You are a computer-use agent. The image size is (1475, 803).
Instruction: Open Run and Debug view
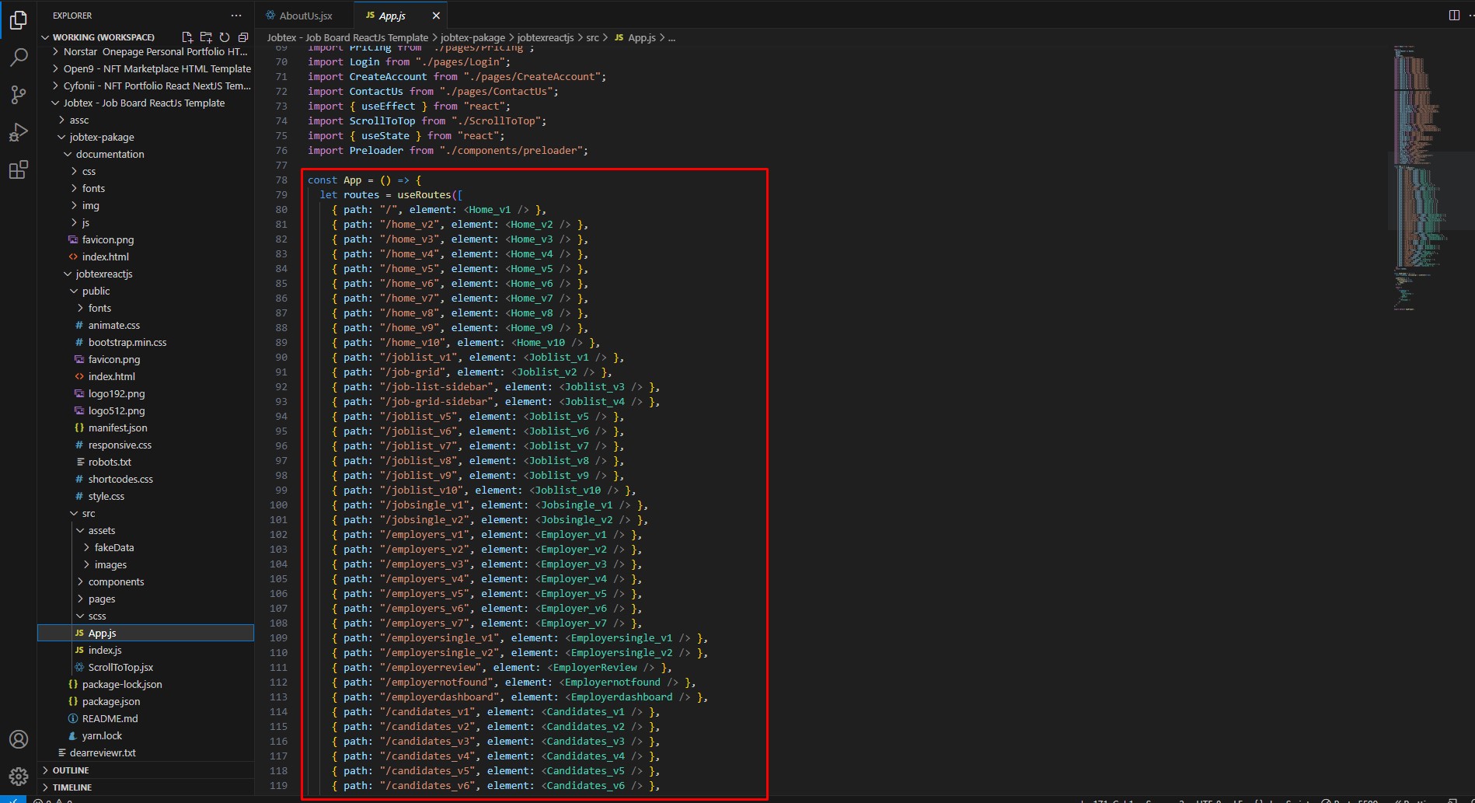click(19, 133)
